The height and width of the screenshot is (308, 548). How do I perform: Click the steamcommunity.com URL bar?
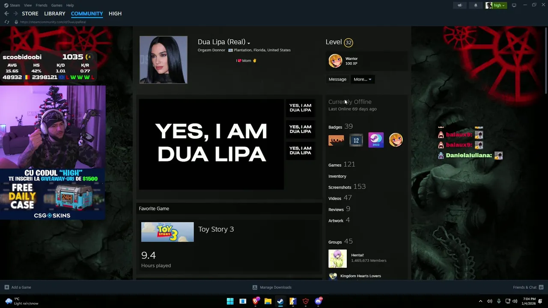53,22
